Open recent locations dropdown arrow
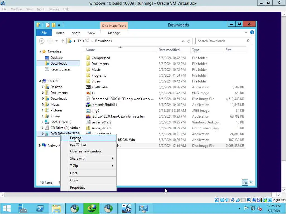The height and width of the screenshot is (214, 286). coord(56,41)
